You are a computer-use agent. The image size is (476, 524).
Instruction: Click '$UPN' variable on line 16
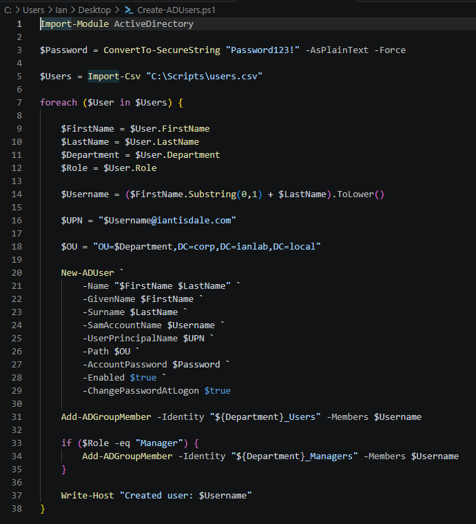pyautogui.click(x=72, y=221)
